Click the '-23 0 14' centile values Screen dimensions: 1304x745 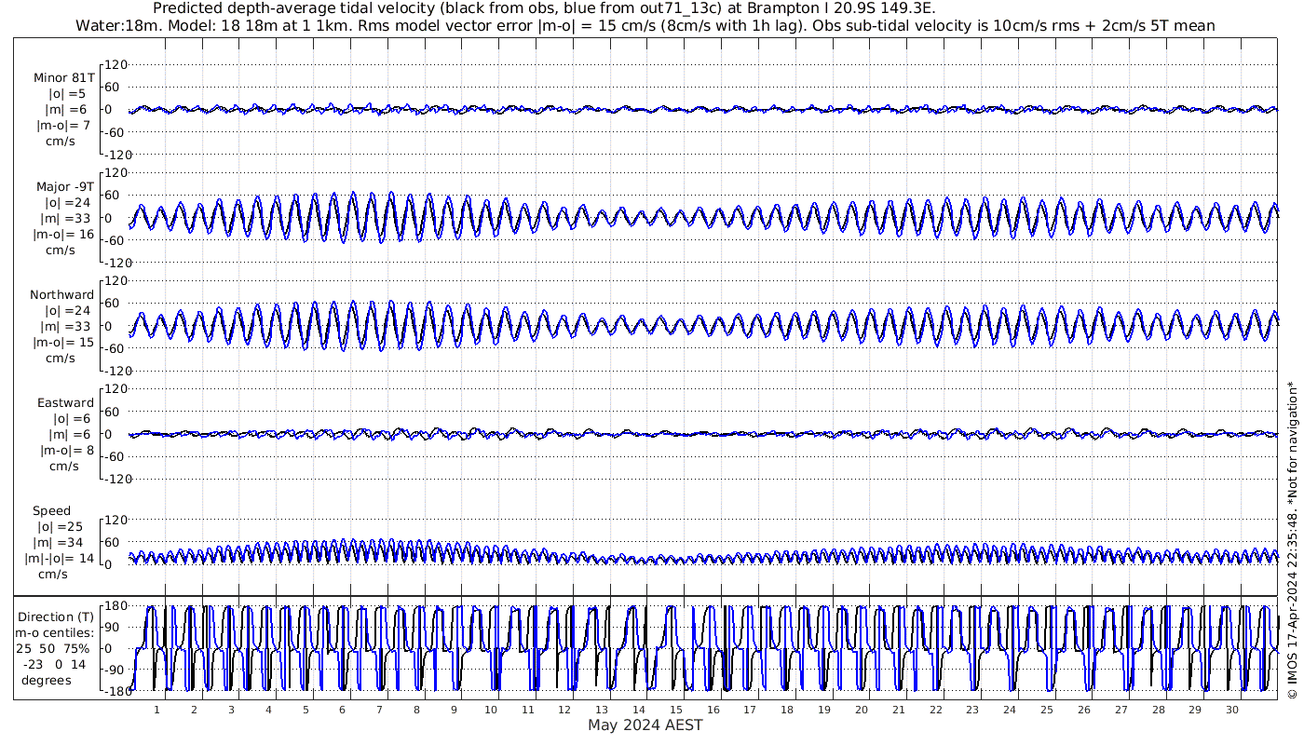(x=52, y=664)
